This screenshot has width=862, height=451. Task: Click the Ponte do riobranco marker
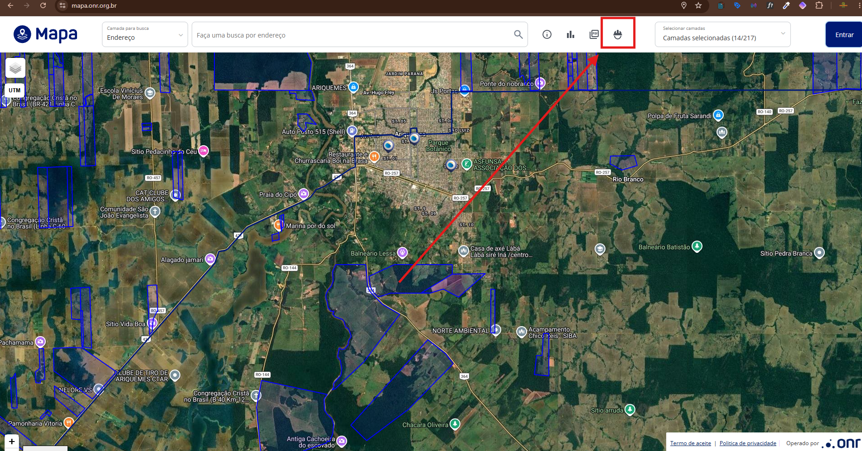[540, 83]
